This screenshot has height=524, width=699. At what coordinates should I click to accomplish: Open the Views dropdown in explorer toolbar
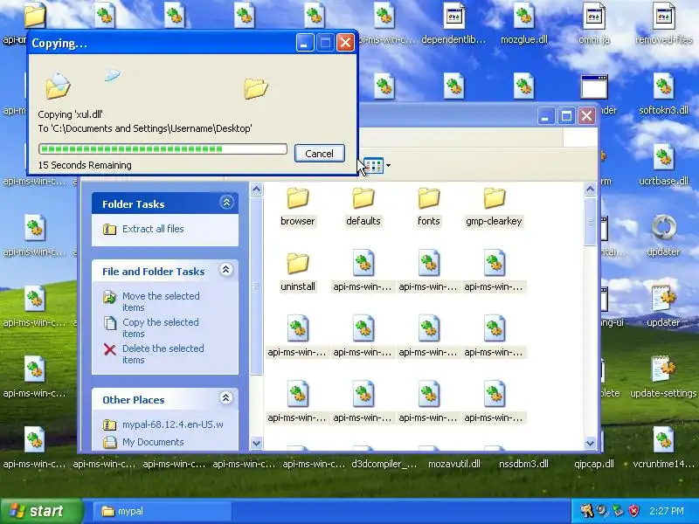(x=388, y=165)
